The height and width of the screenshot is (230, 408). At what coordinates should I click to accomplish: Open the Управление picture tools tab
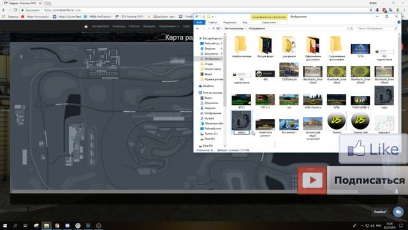tap(269, 22)
